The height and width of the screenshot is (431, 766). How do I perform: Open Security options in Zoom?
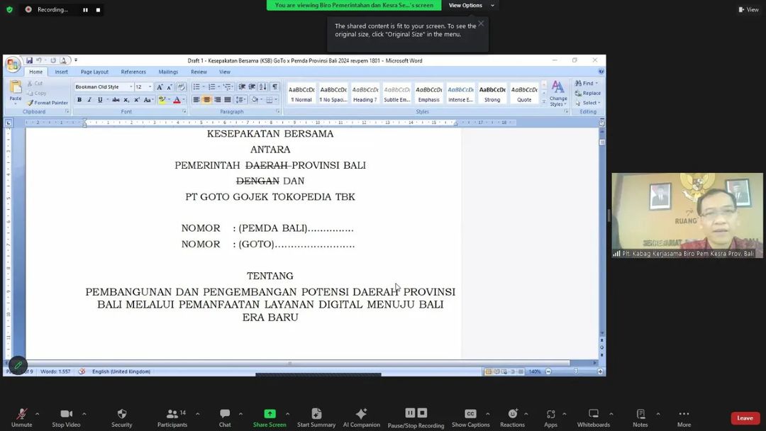tap(122, 418)
